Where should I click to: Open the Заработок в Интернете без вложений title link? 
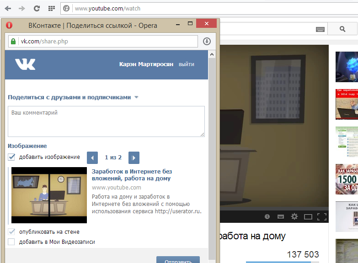(x=132, y=175)
